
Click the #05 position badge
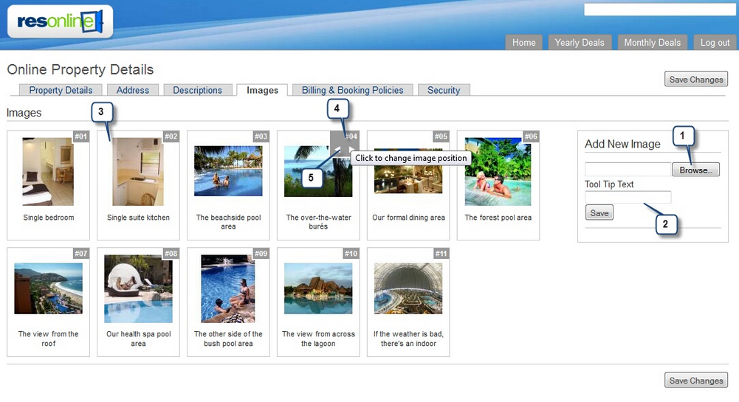[441, 136]
